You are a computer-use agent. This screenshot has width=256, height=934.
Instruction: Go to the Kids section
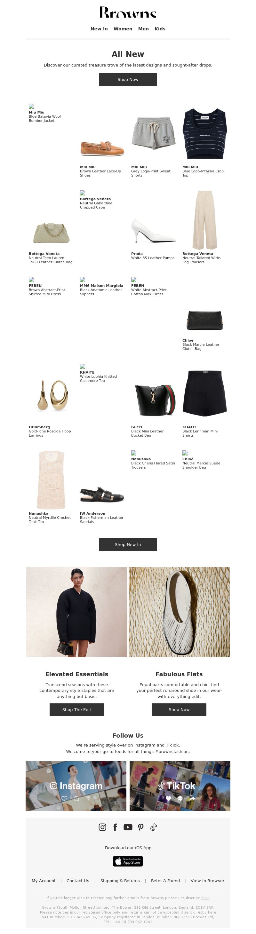[160, 29]
